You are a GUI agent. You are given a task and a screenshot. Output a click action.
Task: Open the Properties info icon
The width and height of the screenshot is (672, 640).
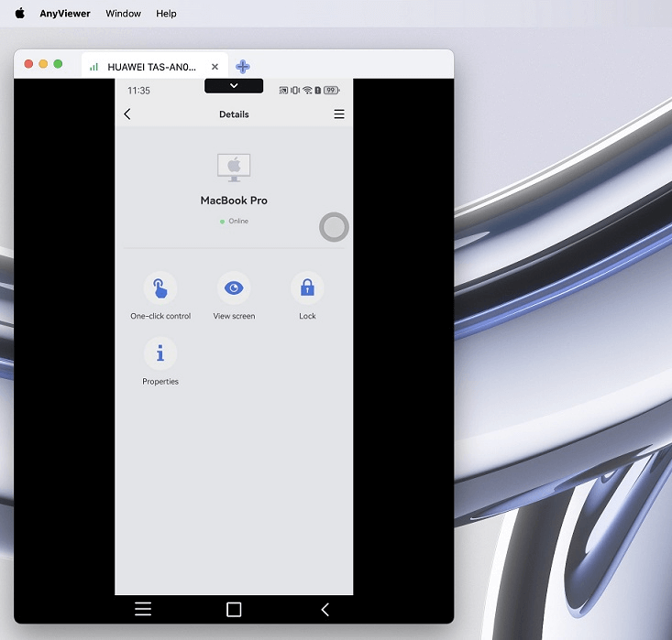click(160, 353)
